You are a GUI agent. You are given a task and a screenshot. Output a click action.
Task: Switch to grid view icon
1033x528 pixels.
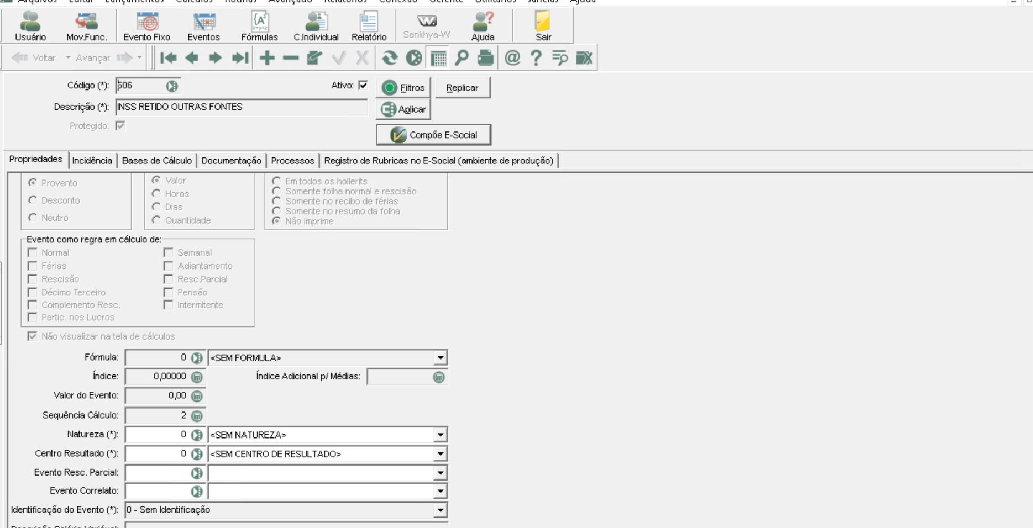pos(438,57)
